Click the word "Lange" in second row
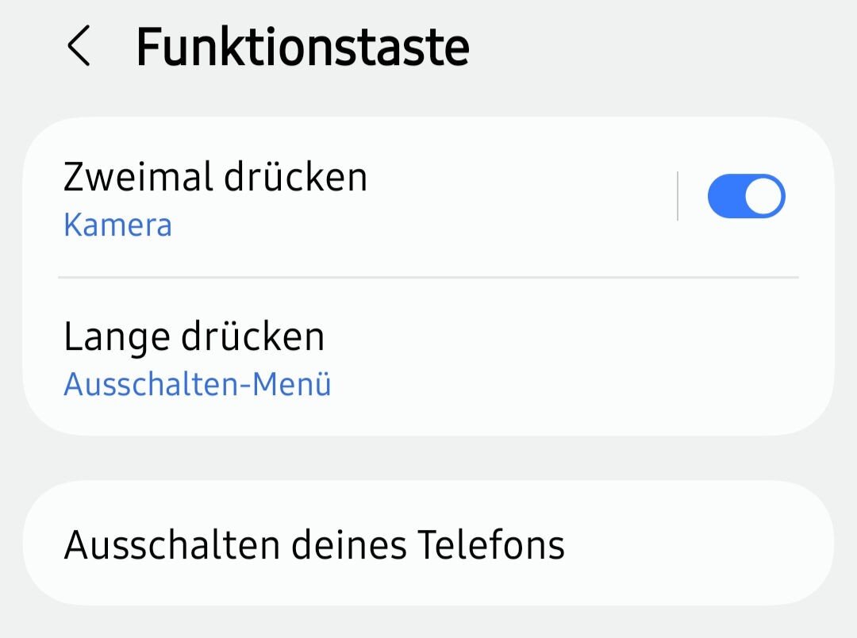Image resolution: width=857 pixels, height=638 pixels. [116, 336]
